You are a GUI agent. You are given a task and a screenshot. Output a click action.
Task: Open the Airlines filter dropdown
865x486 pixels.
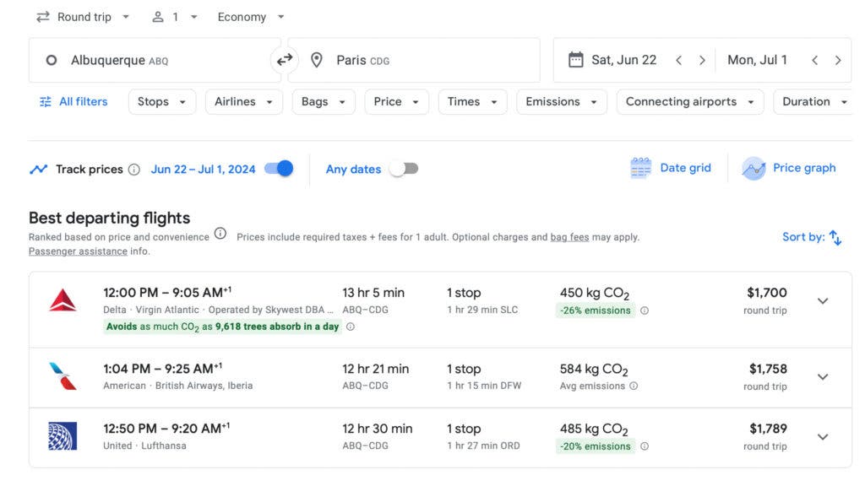(243, 101)
